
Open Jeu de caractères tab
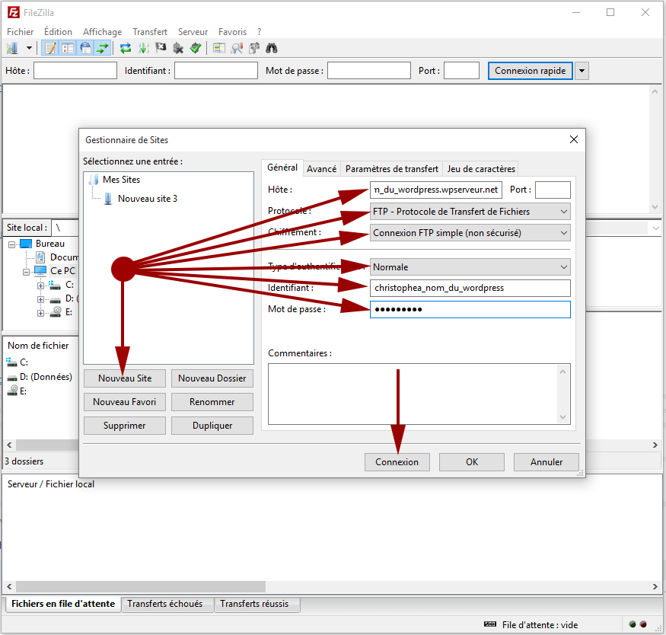click(481, 169)
